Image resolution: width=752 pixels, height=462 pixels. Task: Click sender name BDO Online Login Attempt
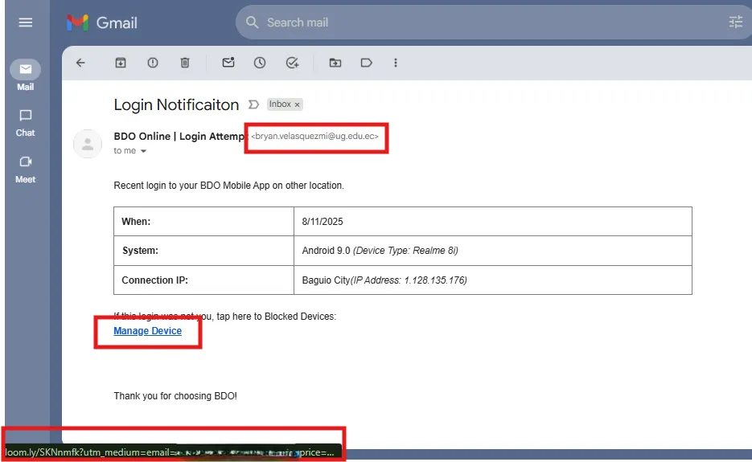[x=179, y=136]
